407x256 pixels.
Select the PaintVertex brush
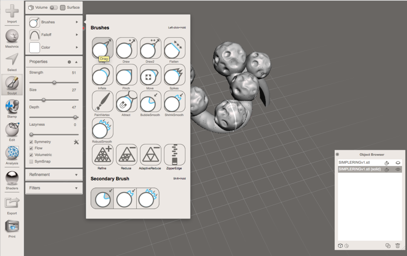click(102, 101)
